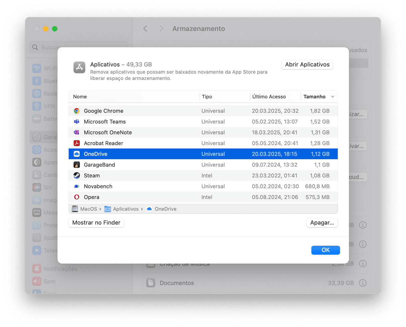Click the OneDrive icon in the path bar
406x327 pixels.
pyautogui.click(x=149, y=209)
